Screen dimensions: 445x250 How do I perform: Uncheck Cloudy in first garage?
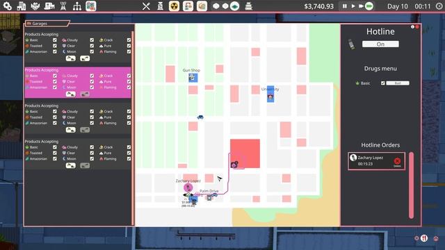pos(92,40)
